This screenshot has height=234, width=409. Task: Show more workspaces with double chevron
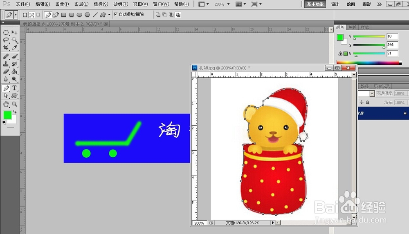(379, 4)
